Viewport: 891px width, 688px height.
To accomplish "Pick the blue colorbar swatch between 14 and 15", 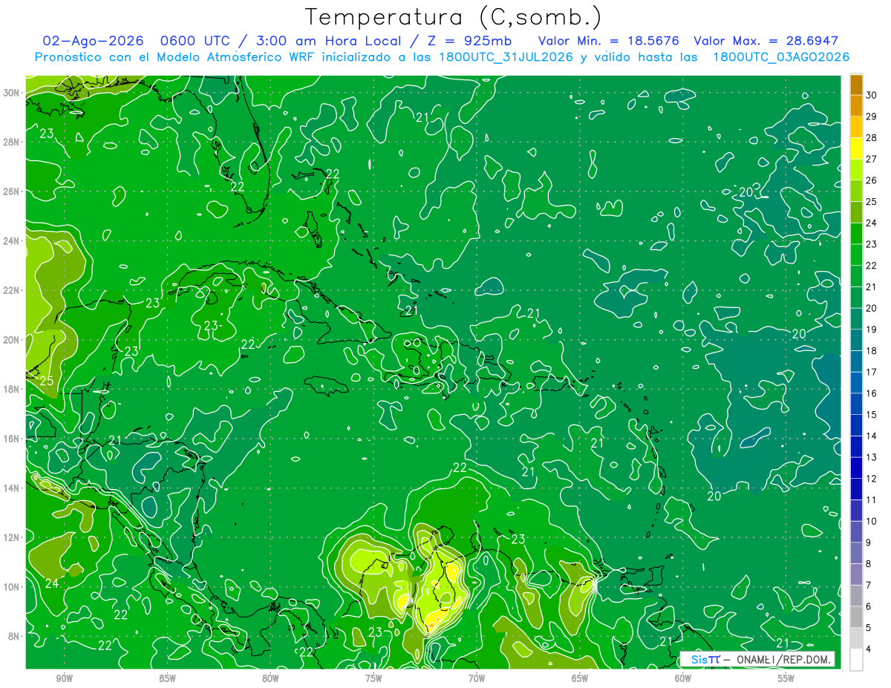I will [x=856, y=425].
